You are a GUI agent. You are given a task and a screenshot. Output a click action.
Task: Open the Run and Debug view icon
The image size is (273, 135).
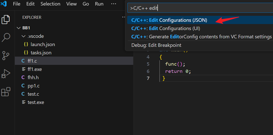coord(6,74)
